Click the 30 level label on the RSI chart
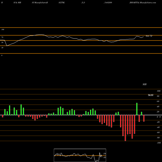The image size is (162, 162). [x=2, y=48]
